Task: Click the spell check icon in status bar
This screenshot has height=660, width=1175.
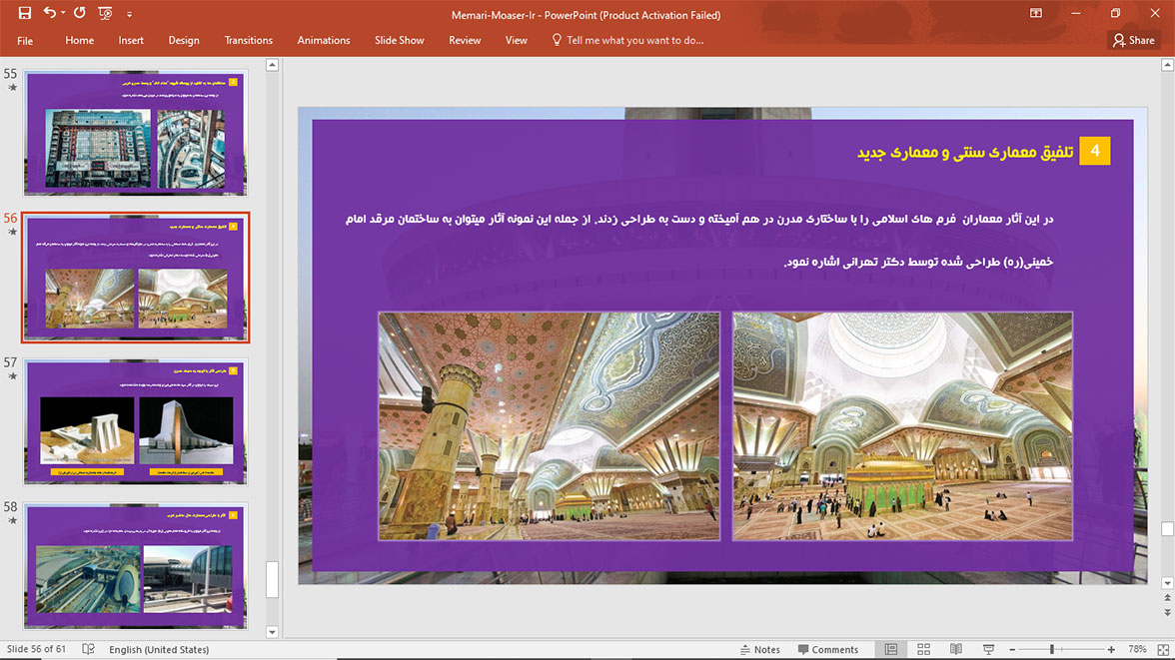Action: point(88,649)
